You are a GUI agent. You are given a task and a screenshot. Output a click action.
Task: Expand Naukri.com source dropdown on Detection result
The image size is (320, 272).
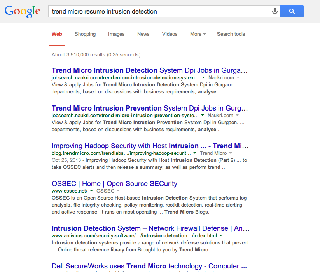[x=238, y=77]
